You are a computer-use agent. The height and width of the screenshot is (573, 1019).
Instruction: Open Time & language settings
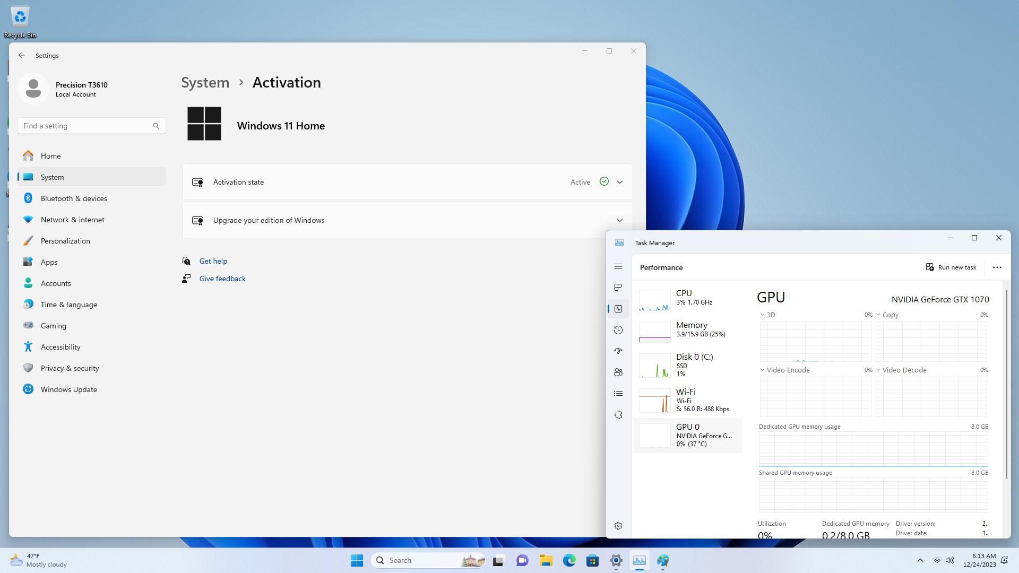(x=92, y=305)
